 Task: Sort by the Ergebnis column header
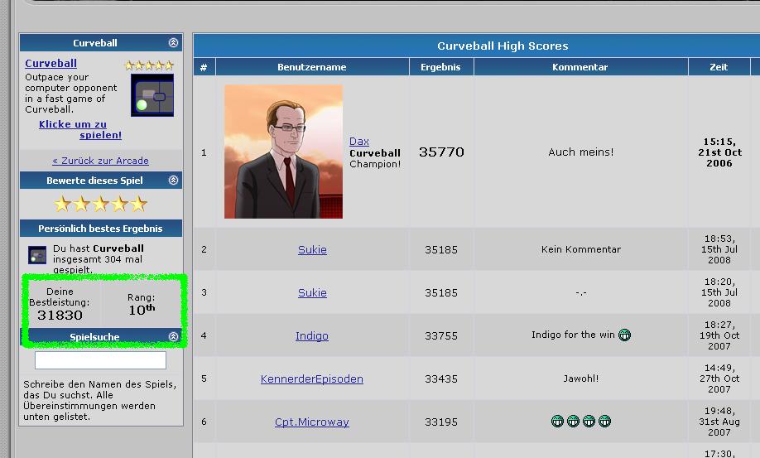tap(440, 67)
